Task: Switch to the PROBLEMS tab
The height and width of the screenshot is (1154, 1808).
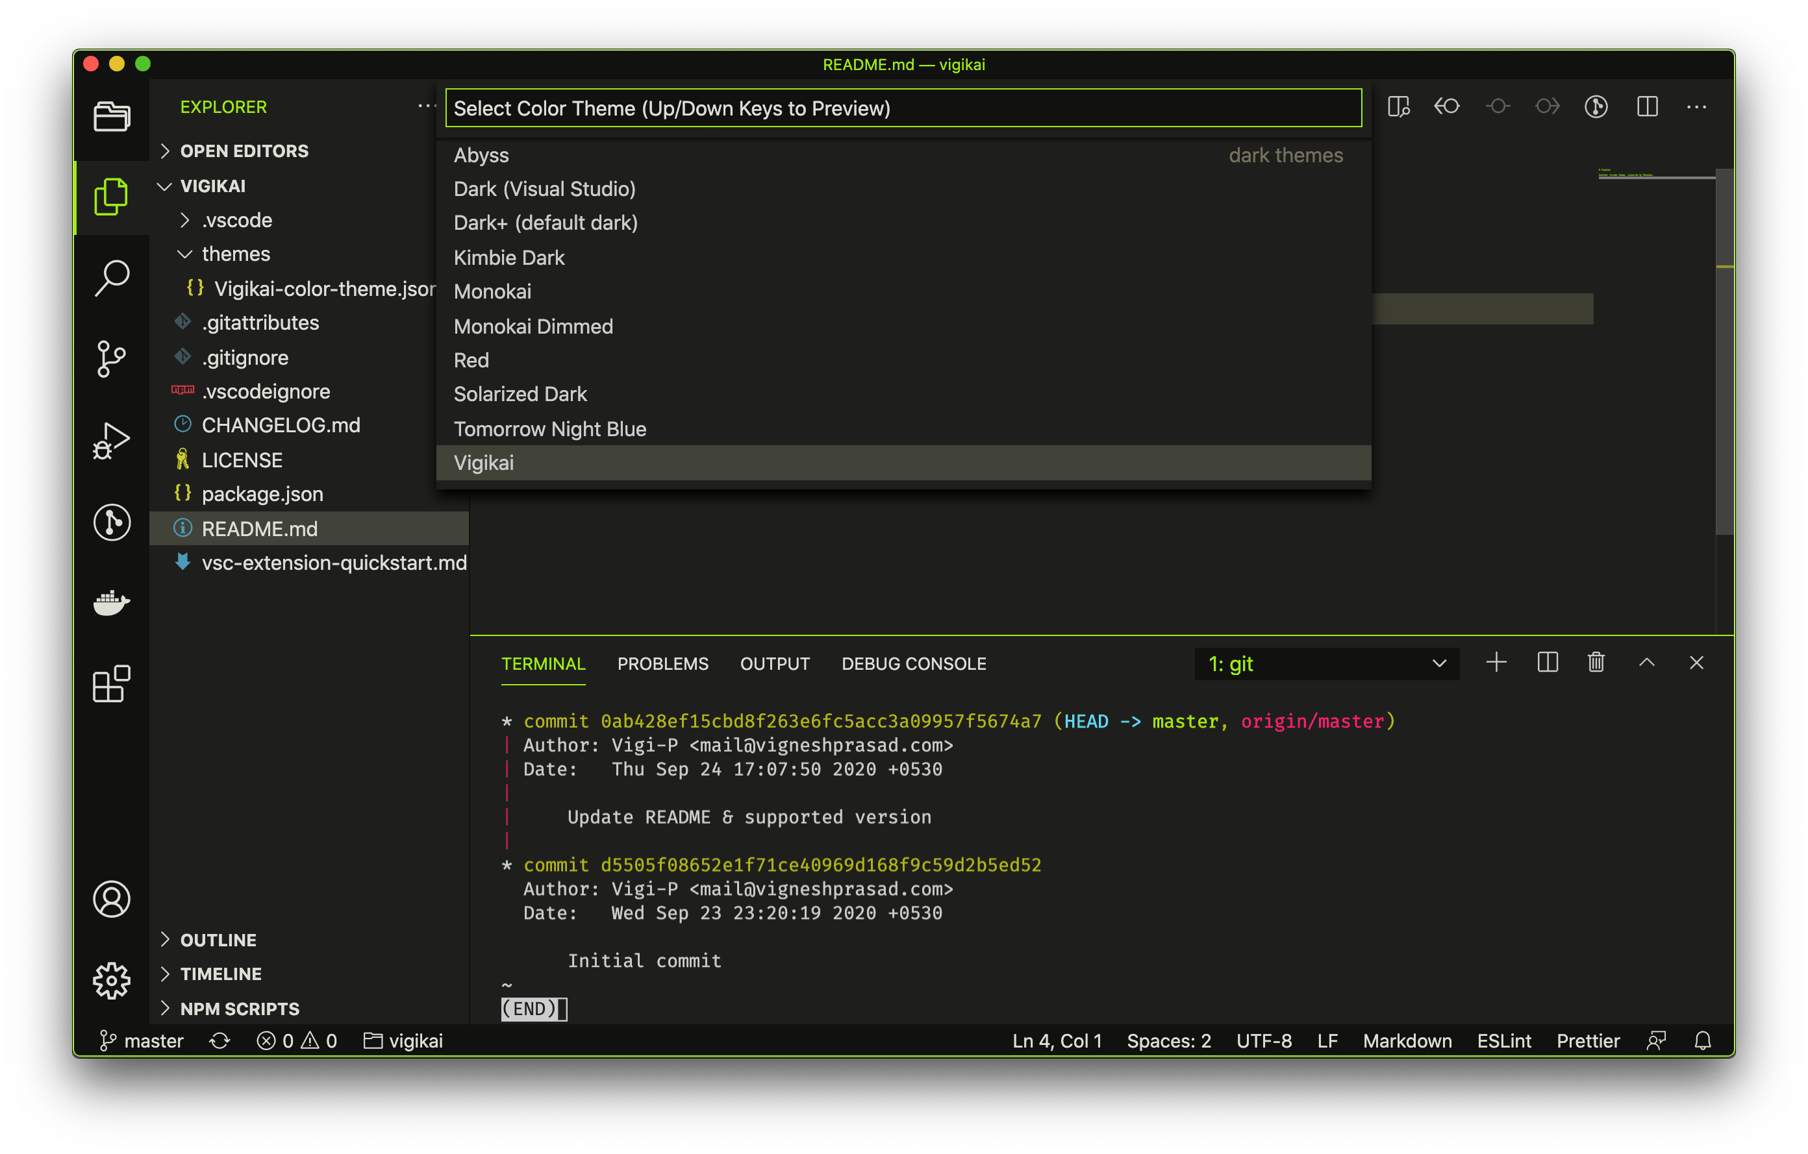Action: coord(662,664)
